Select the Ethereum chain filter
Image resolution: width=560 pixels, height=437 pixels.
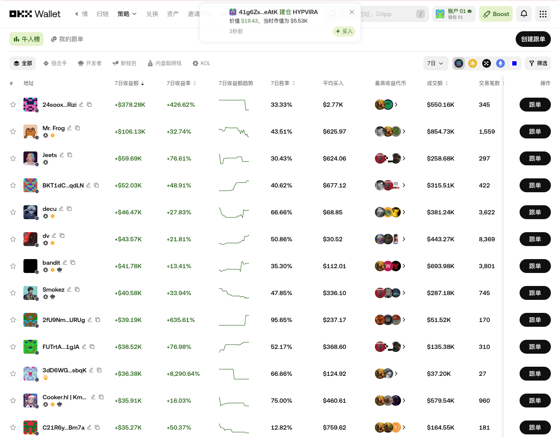500,63
